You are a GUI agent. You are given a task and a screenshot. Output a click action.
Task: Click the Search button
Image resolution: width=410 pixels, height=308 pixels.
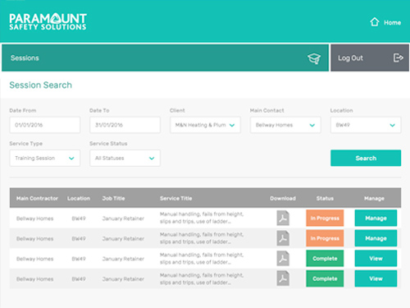click(x=366, y=158)
